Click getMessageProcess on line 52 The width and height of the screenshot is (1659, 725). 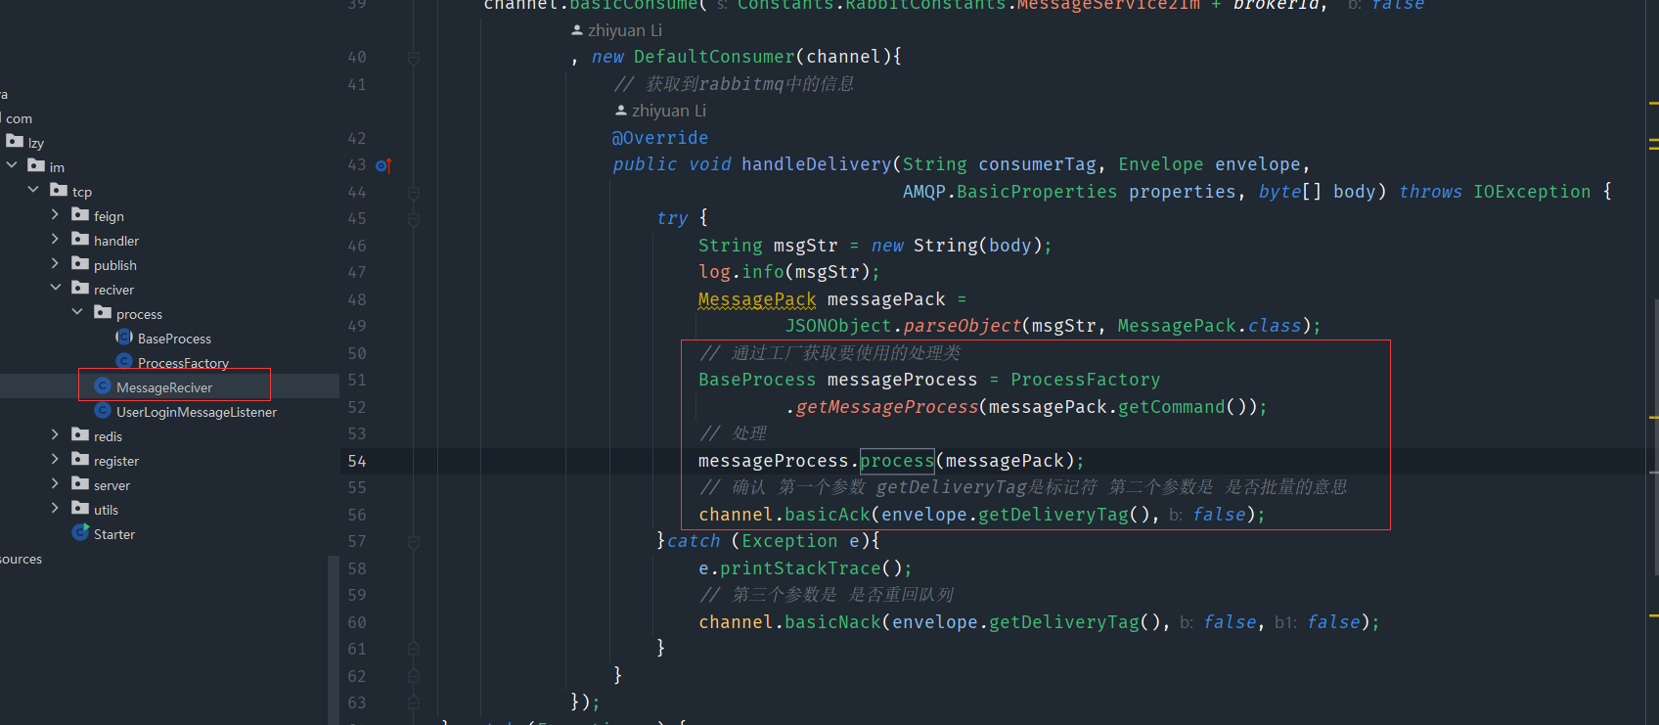point(887,407)
